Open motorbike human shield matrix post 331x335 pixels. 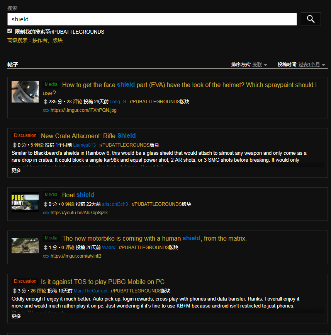[154, 238]
